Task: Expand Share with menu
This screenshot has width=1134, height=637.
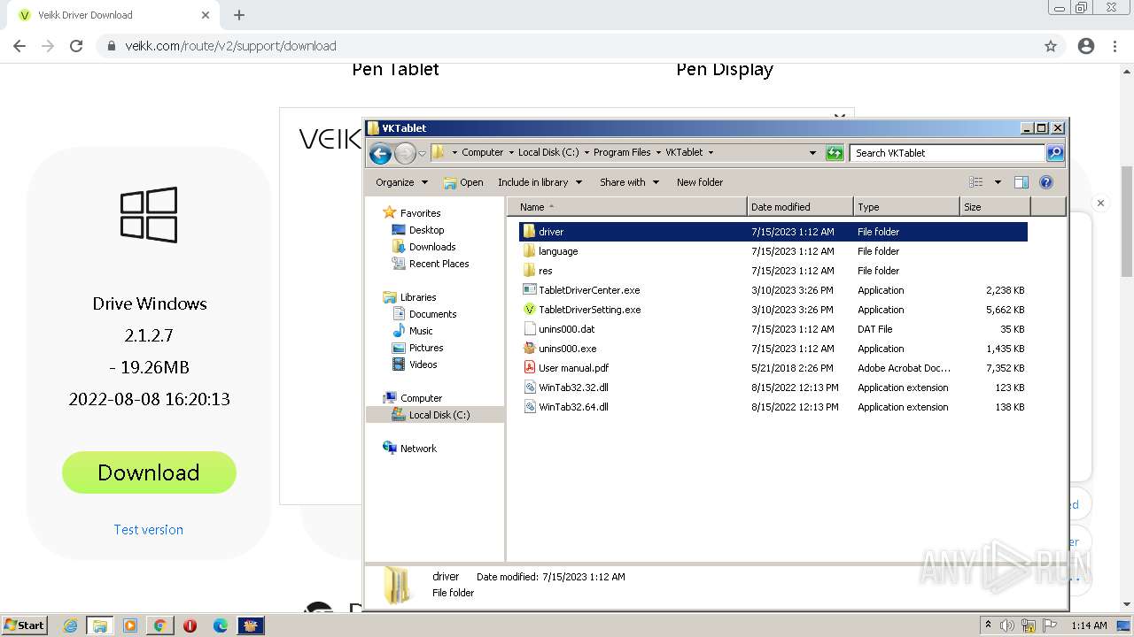Action: coord(629,182)
